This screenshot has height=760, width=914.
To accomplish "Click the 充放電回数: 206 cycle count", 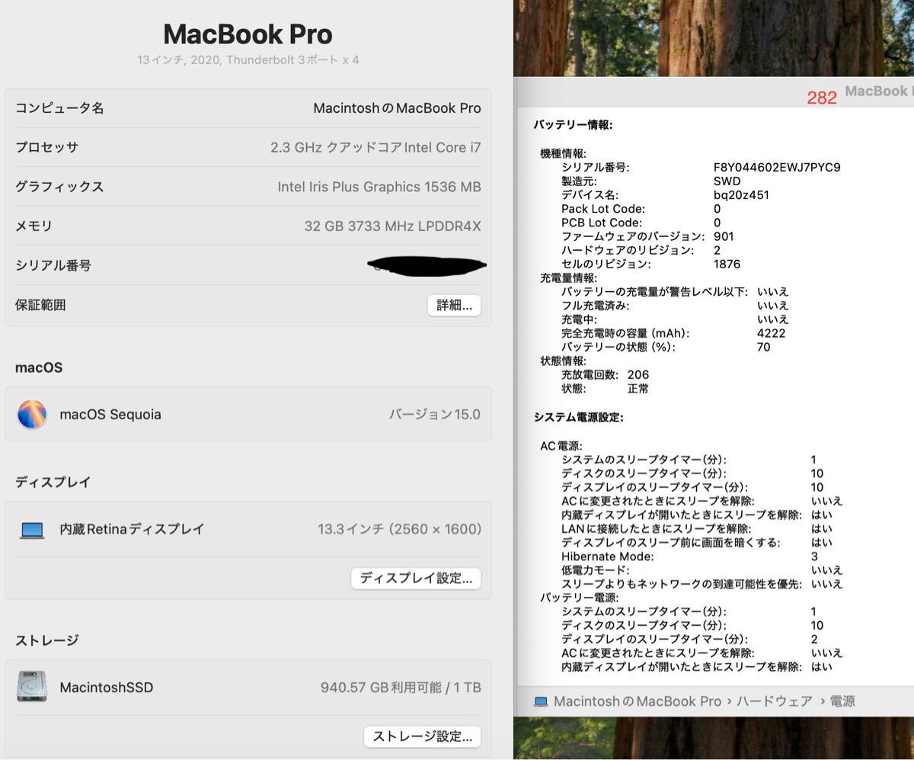I will pyautogui.click(x=605, y=374).
